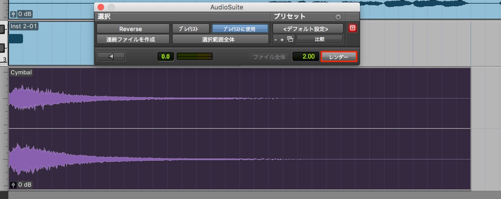Click the red target plug-in button
Screen dimensions: 501x199
(x=352, y=28)
